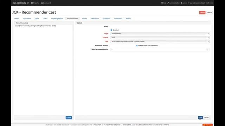Switch to the Layers tab
Viewport: 225px width, 126px height.
tap(45, 19)
